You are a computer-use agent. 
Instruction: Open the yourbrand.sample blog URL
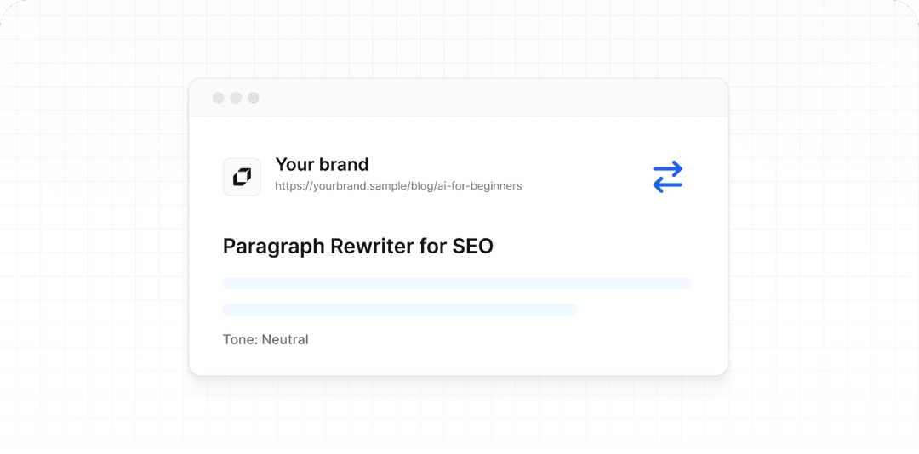point(398,185)
